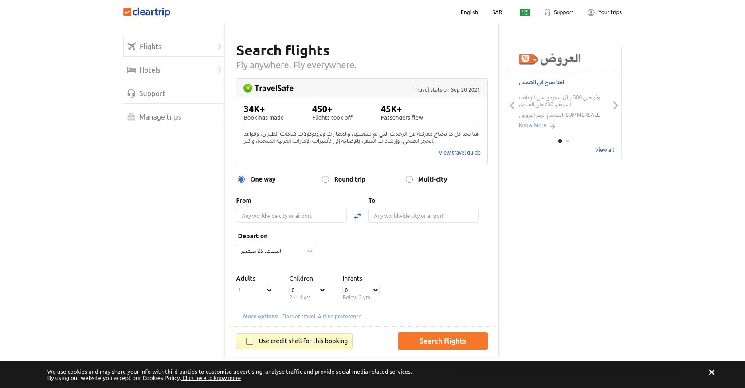745x388 pixels.
Task: Select Multi-city option
Action: [x=409, y=179]
